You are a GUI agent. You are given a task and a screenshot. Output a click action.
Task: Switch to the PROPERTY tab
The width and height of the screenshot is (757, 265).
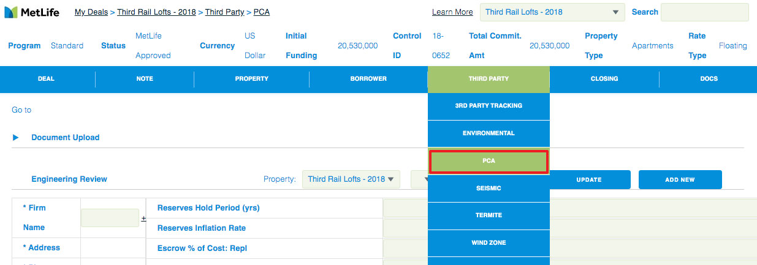pos(251,79)
